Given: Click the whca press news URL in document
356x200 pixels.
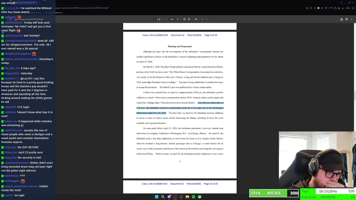Looking at the screenshot, I should pyautogui.click(x=175, y=103).
